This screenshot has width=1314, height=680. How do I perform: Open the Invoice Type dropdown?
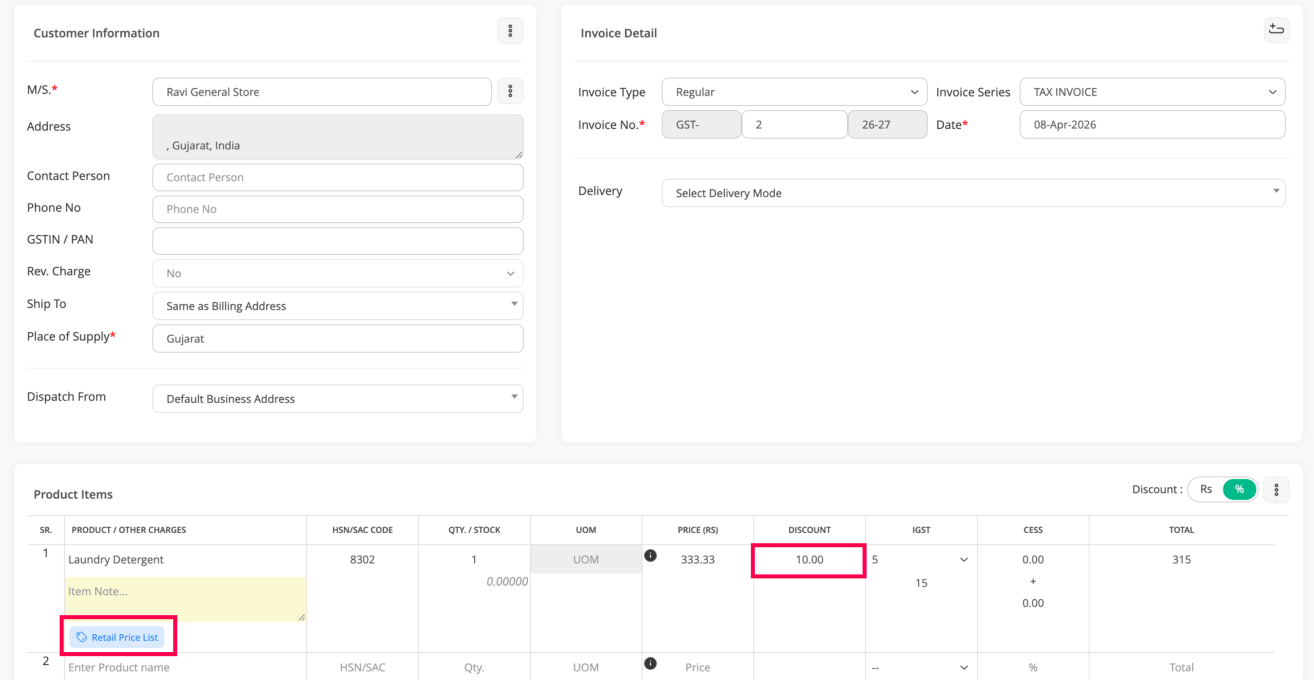794,92
